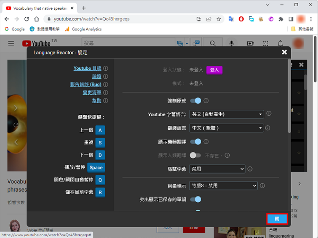Click the info icon beside Youtube 字幕語言 dropdown

tap(269, 114)
